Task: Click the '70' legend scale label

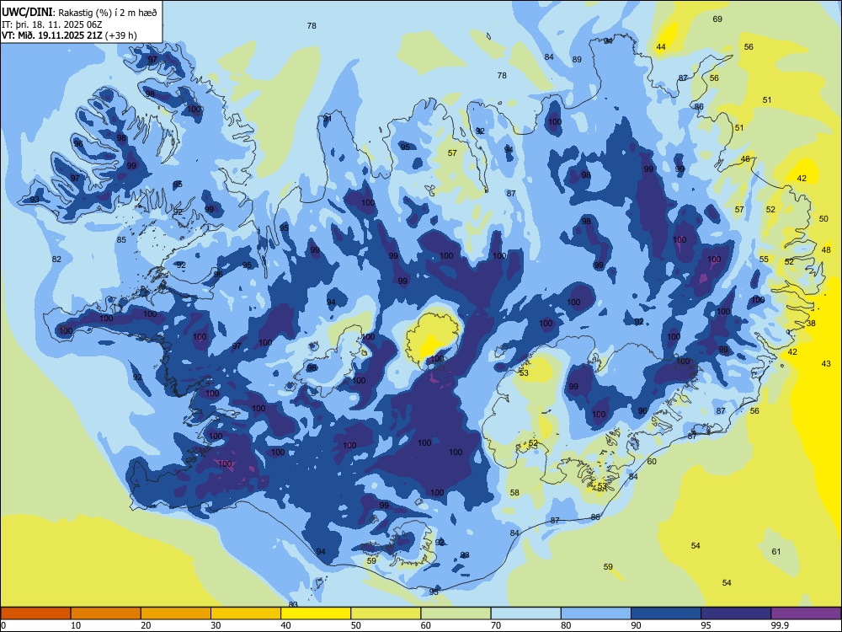Action: pos(496,625)
